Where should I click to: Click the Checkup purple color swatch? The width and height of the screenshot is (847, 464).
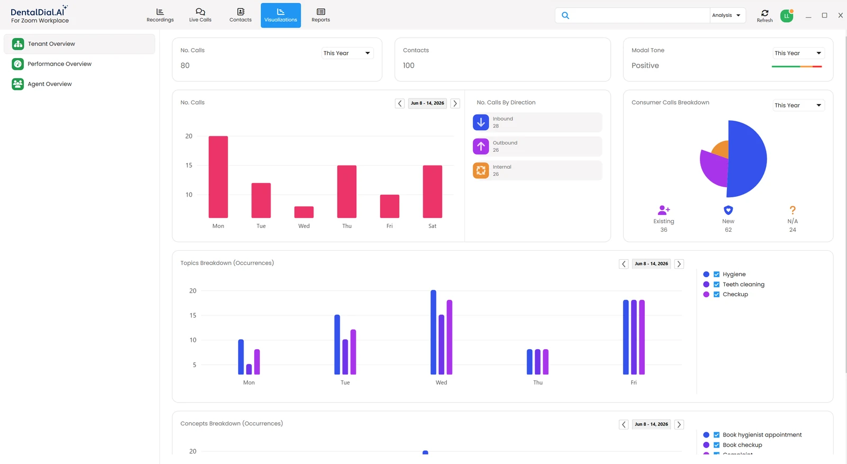tap(706, 294)
